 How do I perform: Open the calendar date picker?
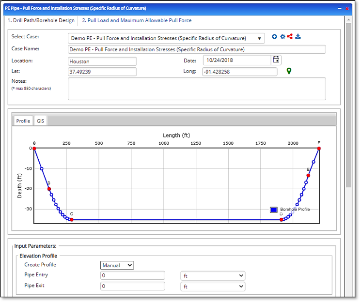276,60
